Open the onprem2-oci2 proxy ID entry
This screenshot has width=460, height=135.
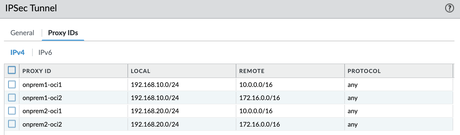click(42, 124)
